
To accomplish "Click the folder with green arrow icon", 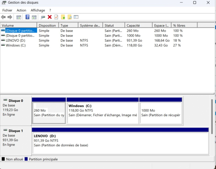I will tap(63, 17).
